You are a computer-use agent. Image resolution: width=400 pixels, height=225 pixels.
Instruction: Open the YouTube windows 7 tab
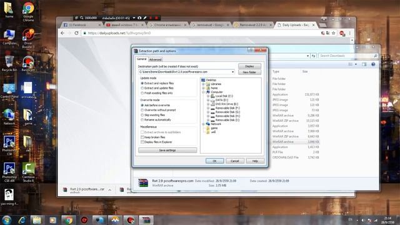point(125,25)
